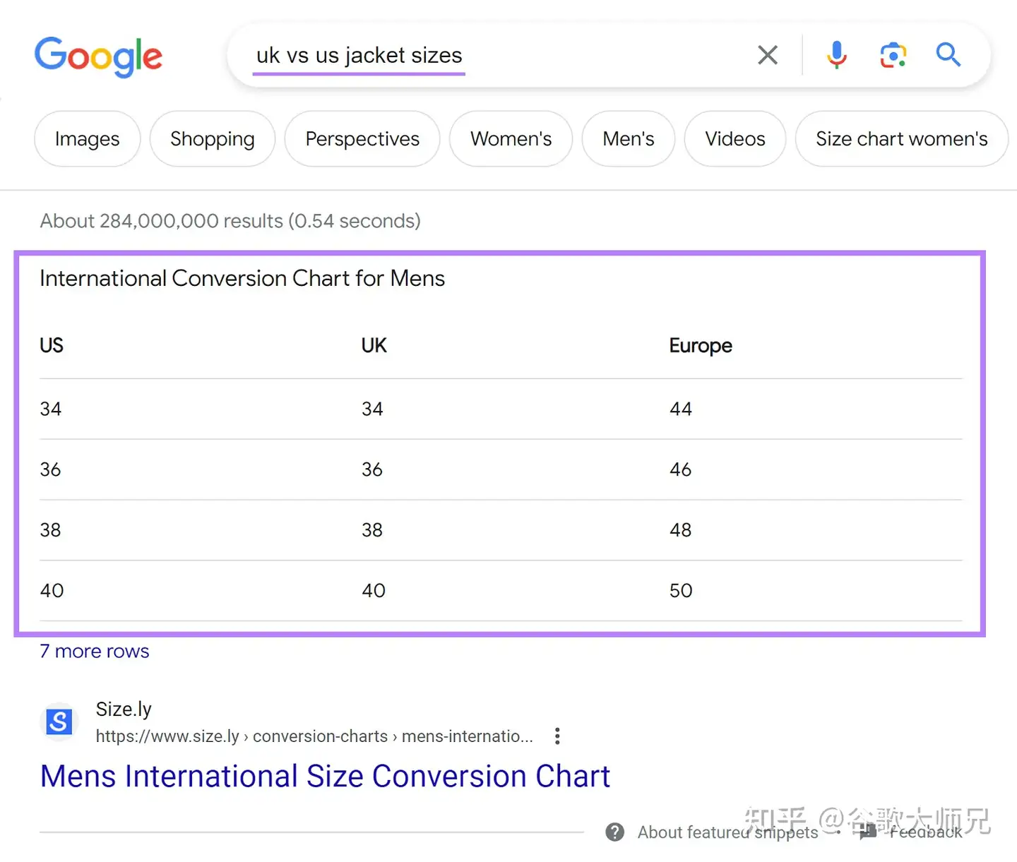
Task: Open Google Lens image search
Action: coord(893,55)
